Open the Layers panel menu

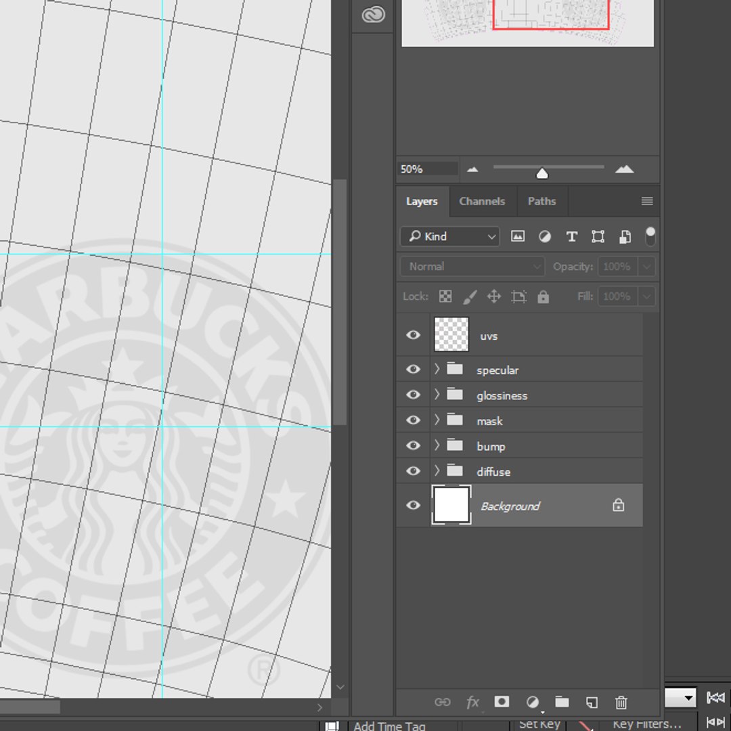click(x=647, y=201)
